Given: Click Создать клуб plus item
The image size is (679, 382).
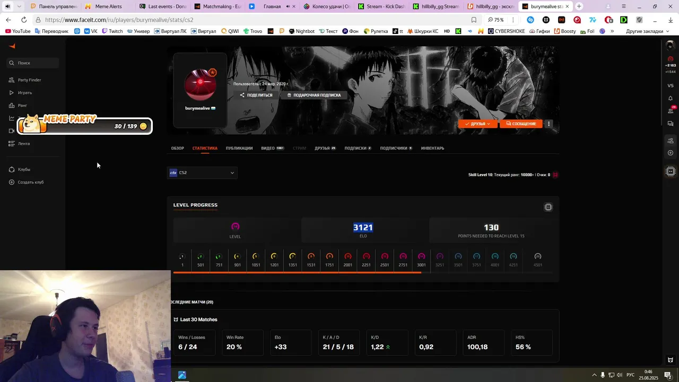Looking at the screenshot, I should pos(27,183).
